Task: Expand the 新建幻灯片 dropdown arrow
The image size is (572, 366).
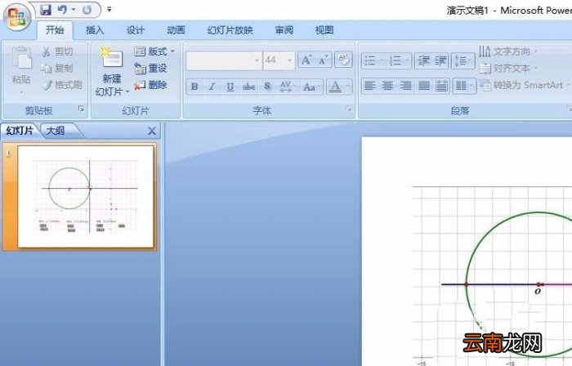Action: 127,91
